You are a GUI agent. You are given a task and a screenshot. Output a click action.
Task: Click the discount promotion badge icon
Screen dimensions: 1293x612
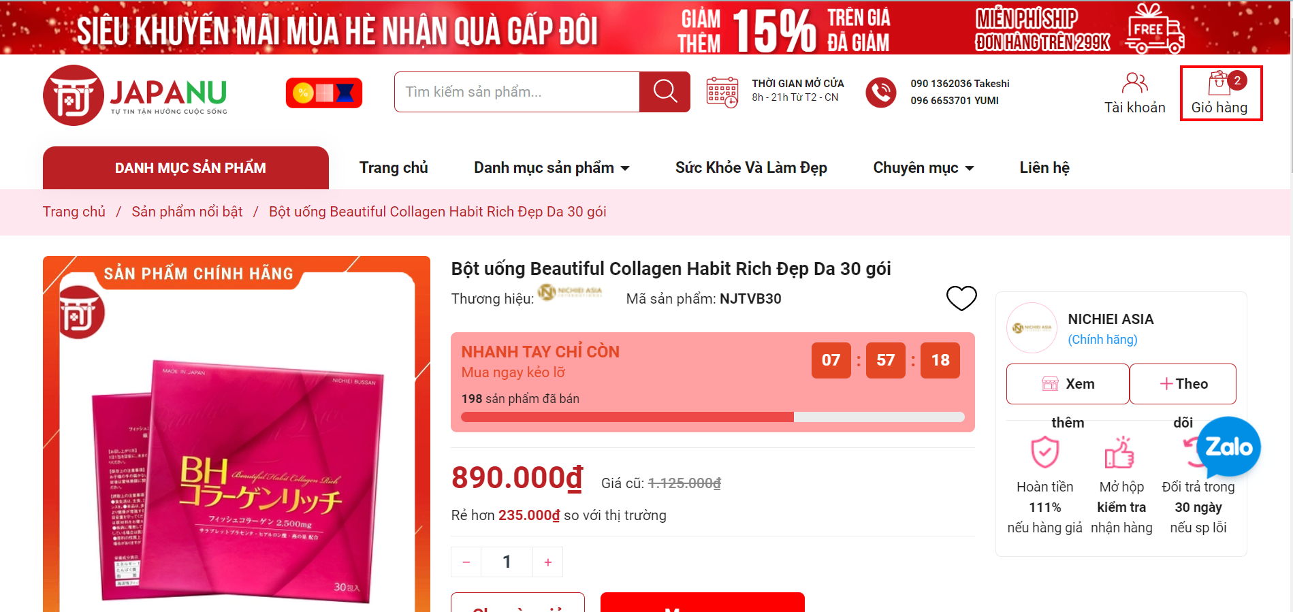pos(324,93)
